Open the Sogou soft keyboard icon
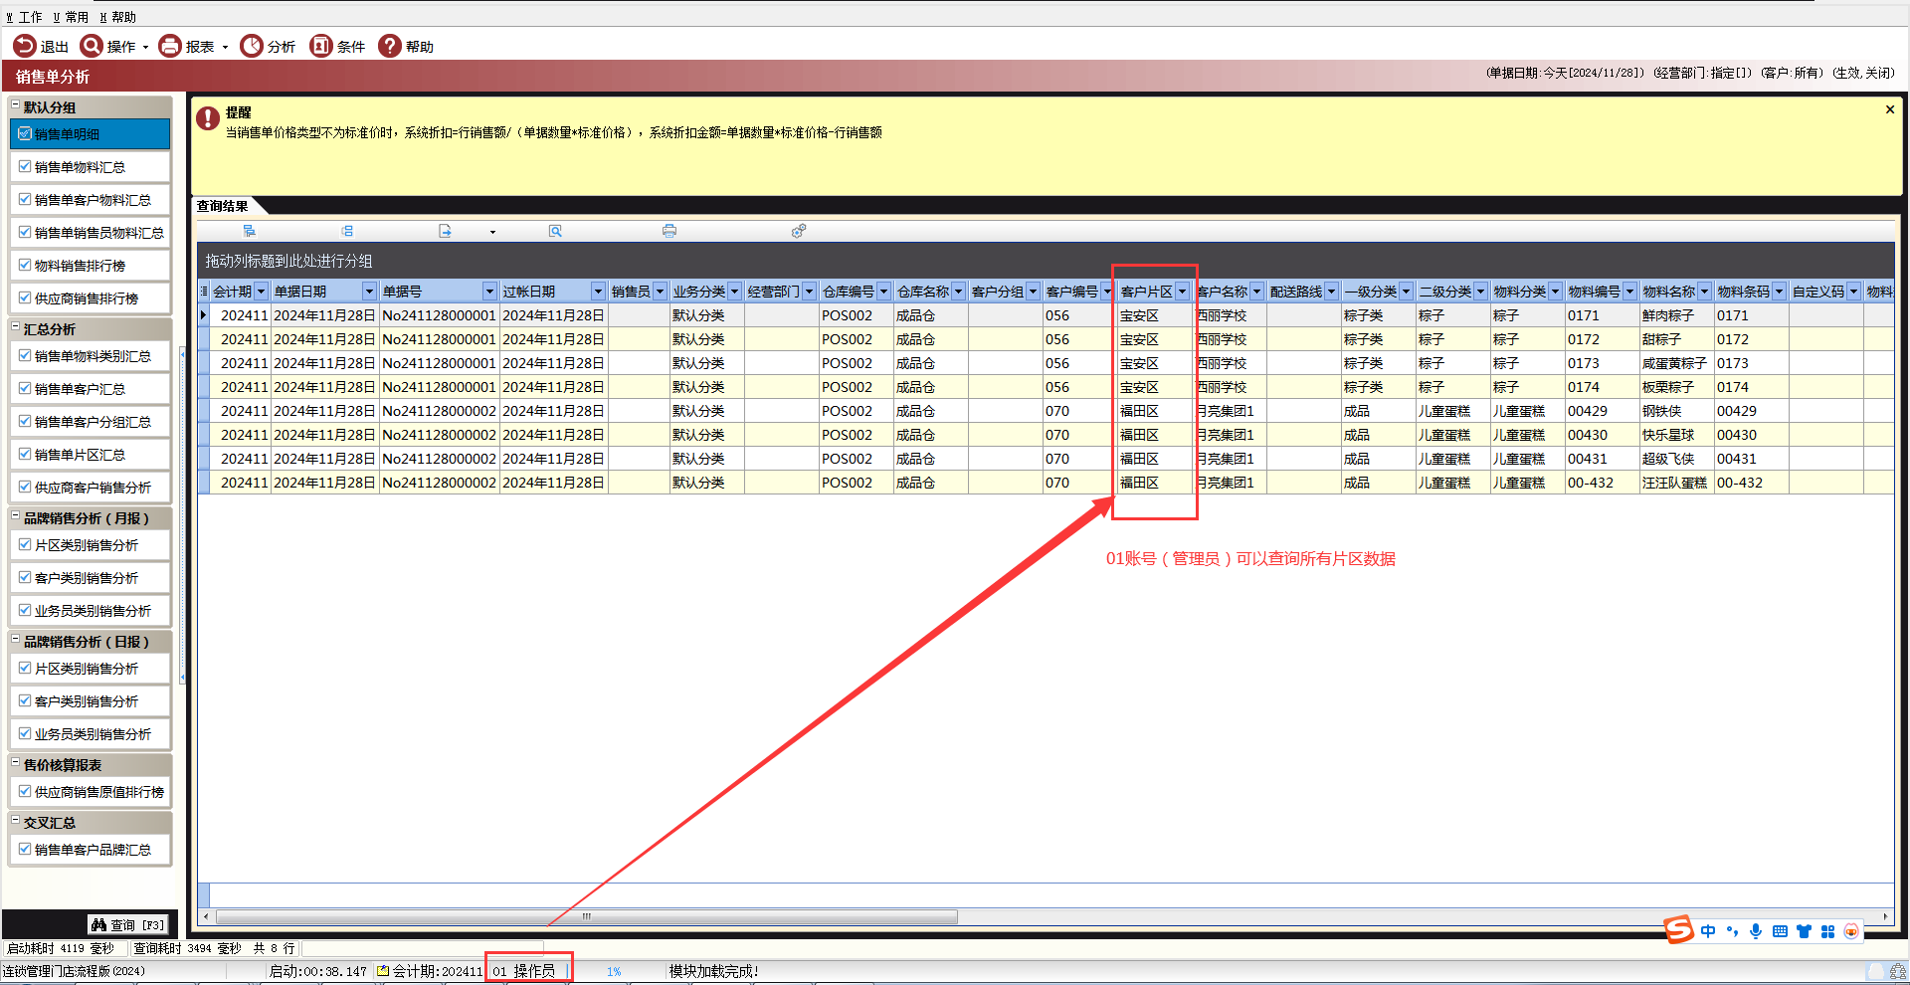1910x985 pixels. 1780,931
